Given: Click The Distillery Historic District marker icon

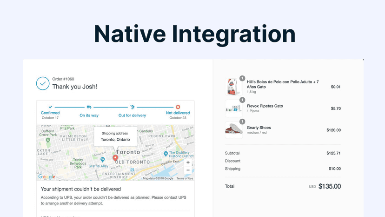Looking at the screenshot, I should tap(166, 154).
